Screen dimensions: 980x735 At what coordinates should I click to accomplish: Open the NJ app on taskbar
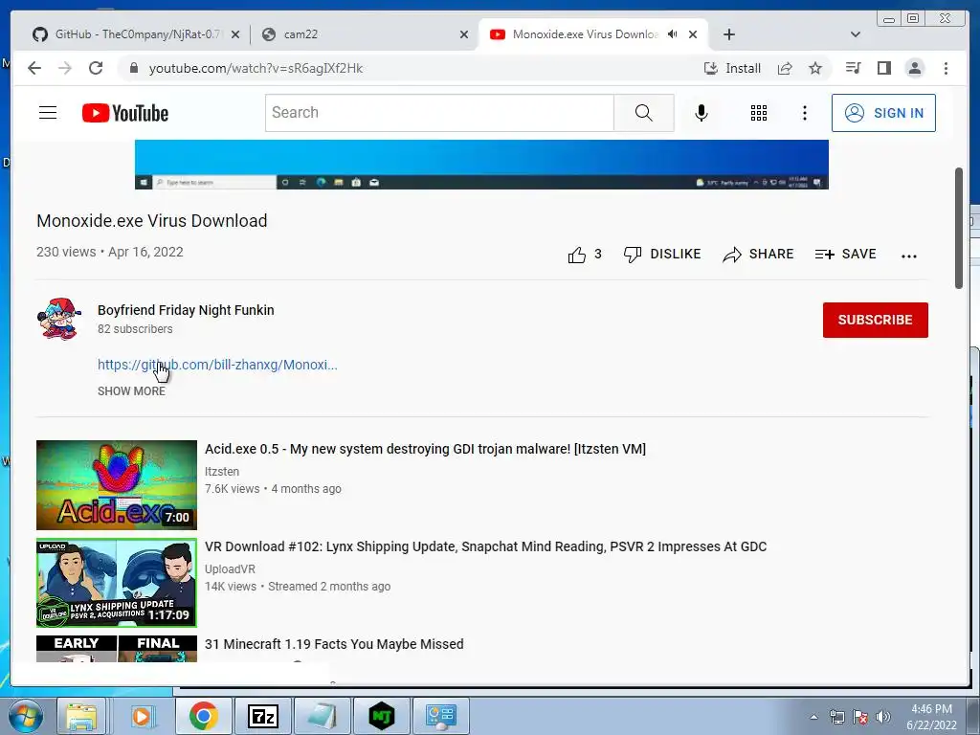(x=382, y=716)
